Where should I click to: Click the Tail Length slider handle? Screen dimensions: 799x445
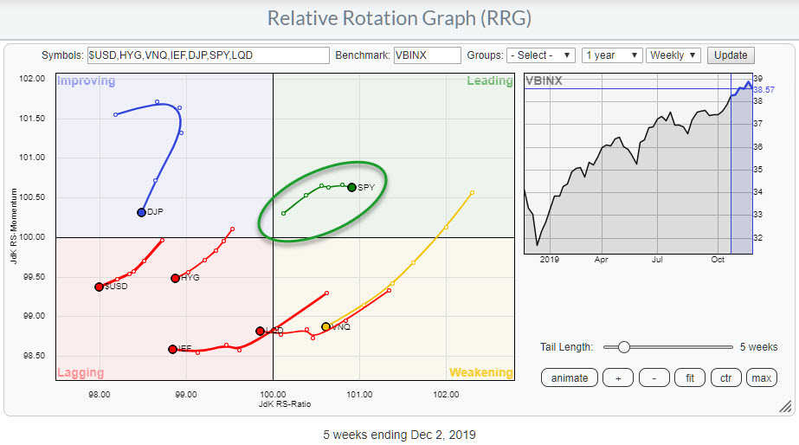point(622,347)
